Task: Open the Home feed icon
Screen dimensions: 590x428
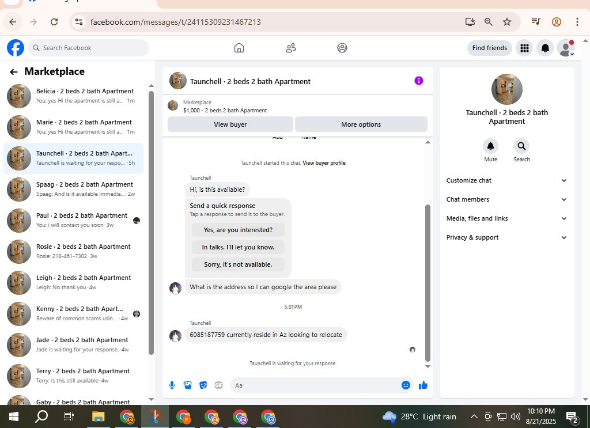Action: pos(239,48)
